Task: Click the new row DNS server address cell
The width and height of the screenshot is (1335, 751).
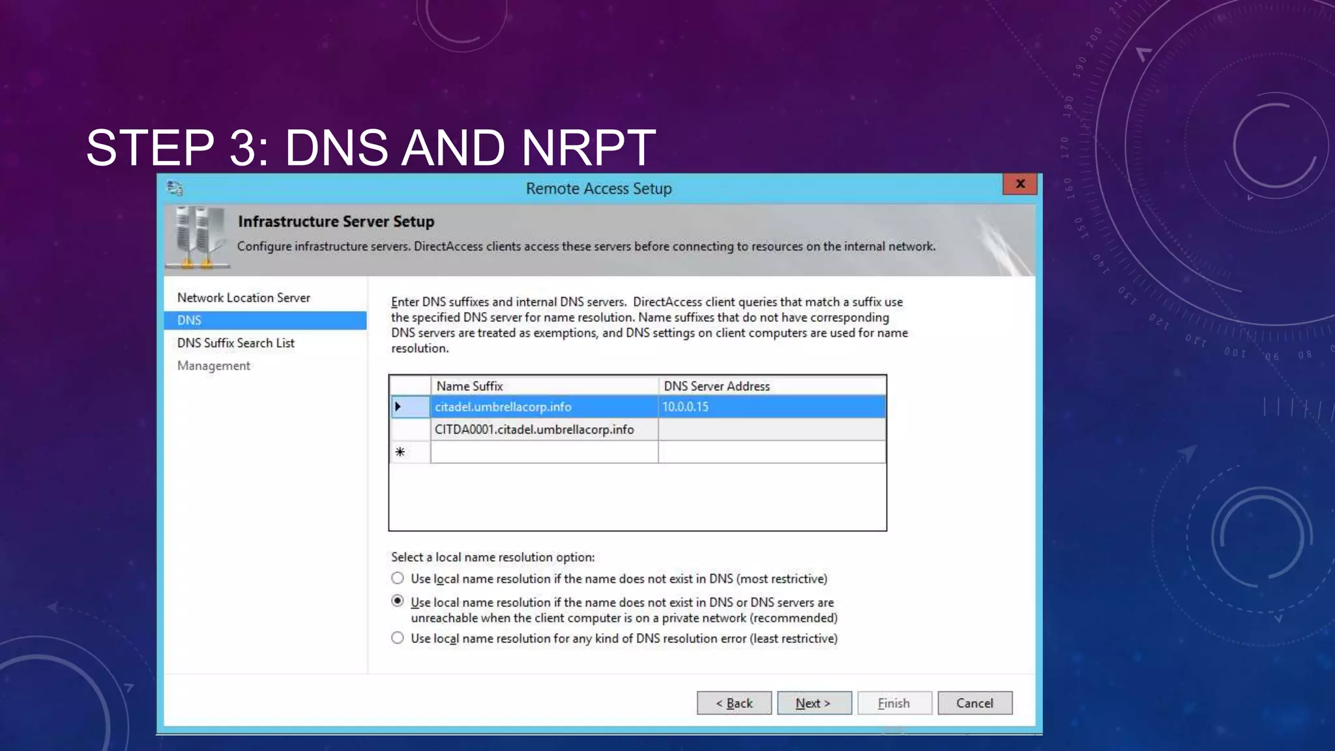Action: [772, 452]
